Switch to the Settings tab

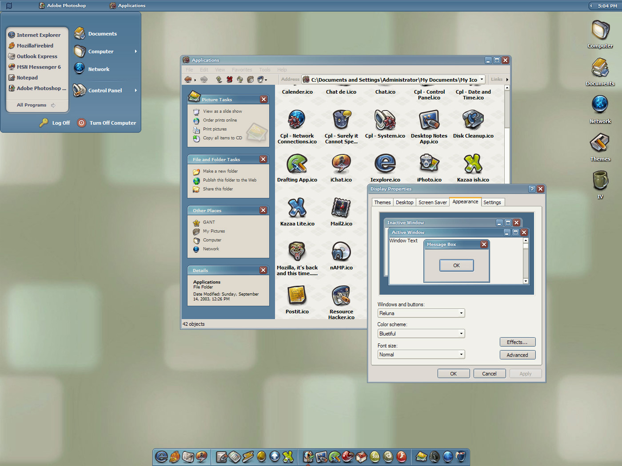(492, 202)
